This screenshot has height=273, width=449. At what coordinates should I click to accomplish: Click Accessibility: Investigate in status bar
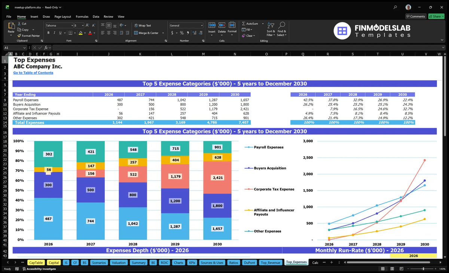(x=39, y=269)
